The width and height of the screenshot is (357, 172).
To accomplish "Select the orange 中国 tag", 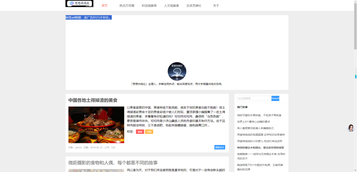I will [149, 131].
